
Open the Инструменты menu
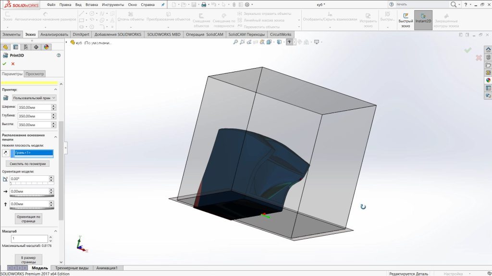[113, 5]
